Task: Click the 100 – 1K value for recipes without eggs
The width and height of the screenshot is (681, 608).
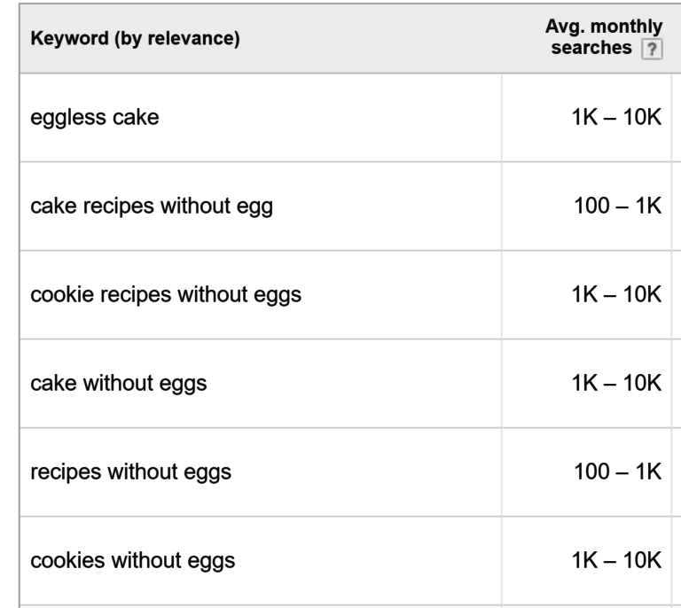Action: tap(617, 472)
